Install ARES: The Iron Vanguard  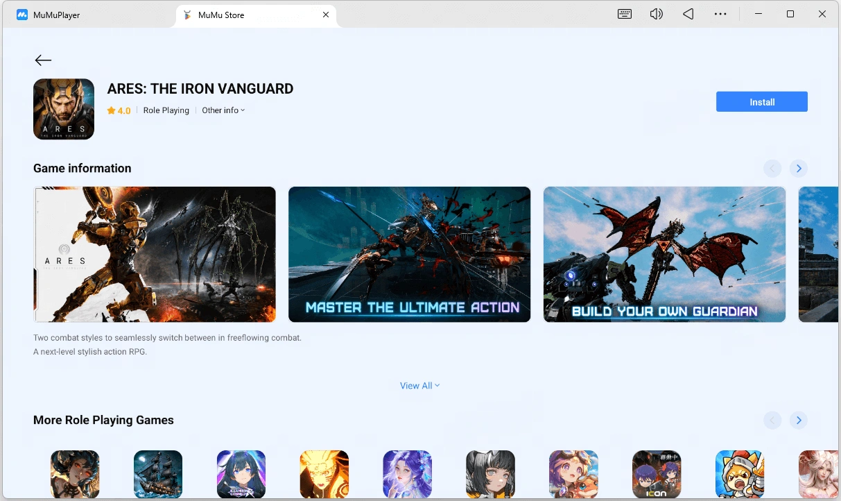761,102
